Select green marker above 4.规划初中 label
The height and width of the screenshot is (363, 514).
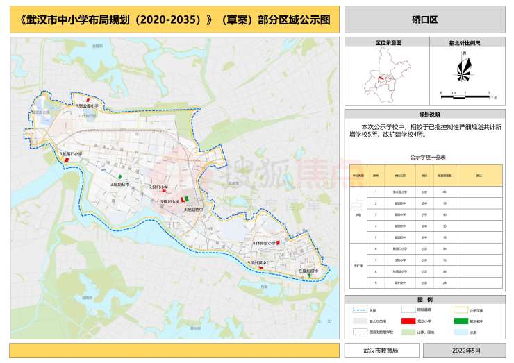click(x=187, y=199)
